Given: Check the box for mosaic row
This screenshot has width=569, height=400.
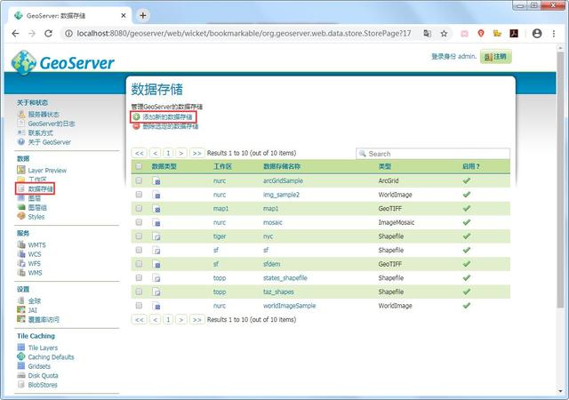Looking at the screenshot, I should point(139,222).
